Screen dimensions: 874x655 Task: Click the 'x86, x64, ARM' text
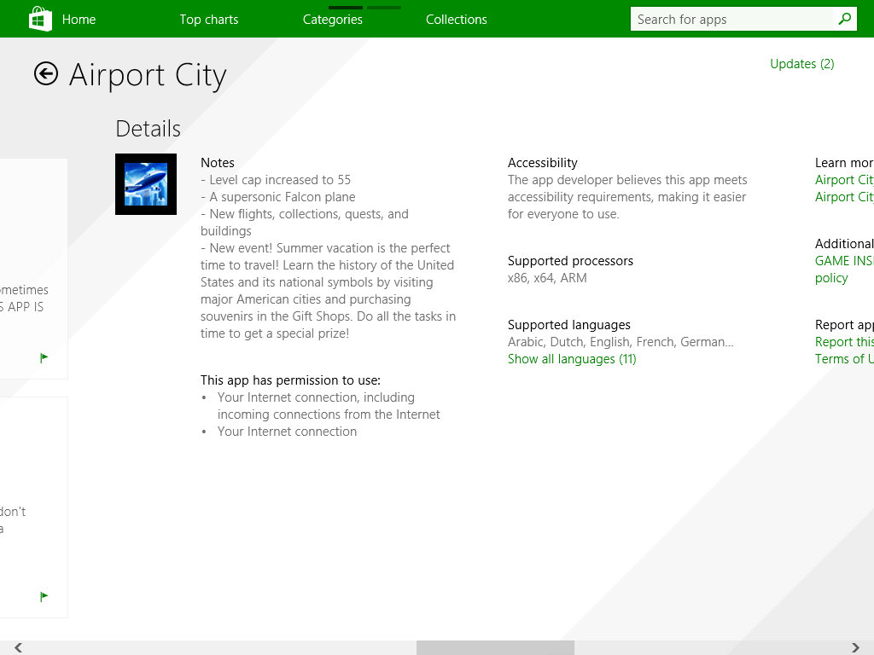click(x=547, y=278)
